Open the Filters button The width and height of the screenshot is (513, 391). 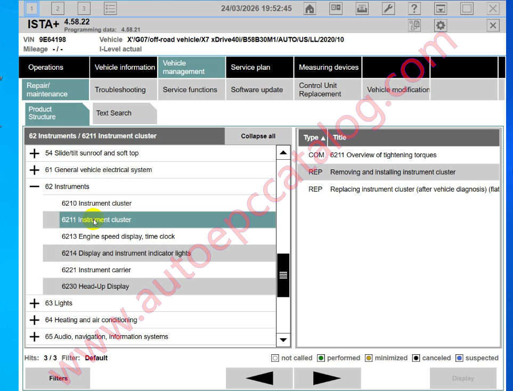57,378
